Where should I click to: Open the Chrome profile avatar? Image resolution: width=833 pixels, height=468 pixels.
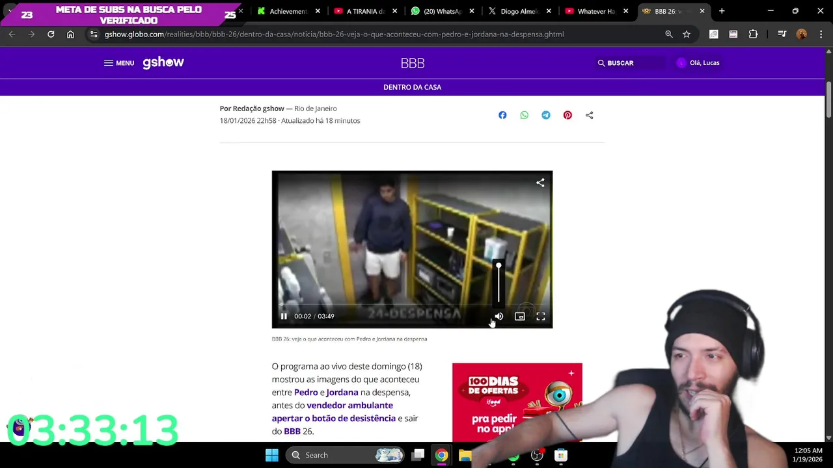802,34
